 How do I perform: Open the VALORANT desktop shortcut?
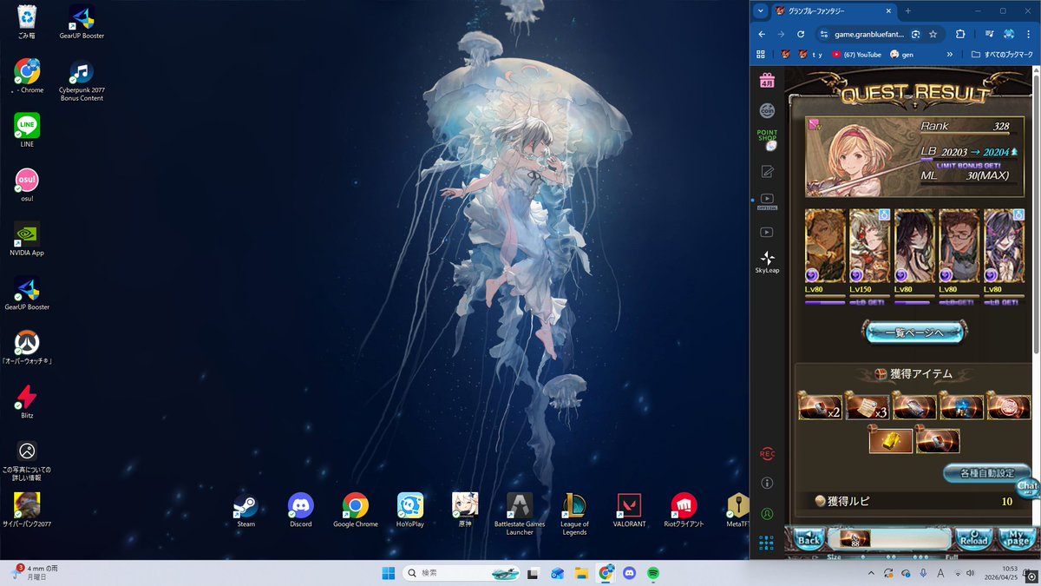tap(627, 511)
